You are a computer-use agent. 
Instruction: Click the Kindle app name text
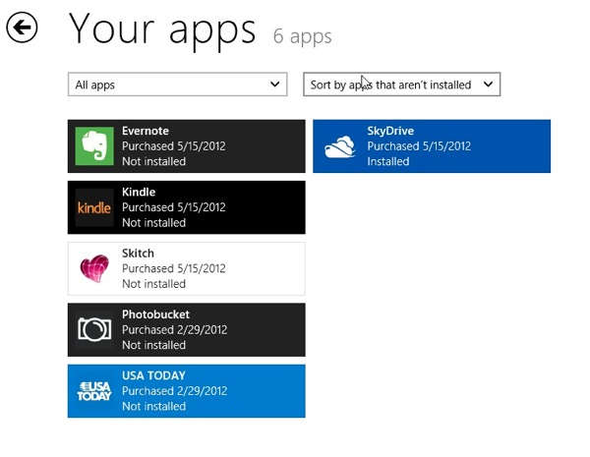point(139,193)
